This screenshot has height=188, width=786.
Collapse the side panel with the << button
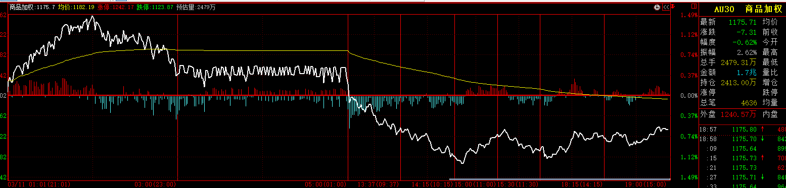point(666,7)
